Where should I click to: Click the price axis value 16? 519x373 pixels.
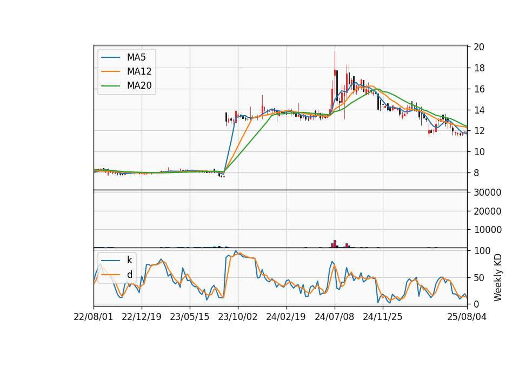(x=479, y=89)
